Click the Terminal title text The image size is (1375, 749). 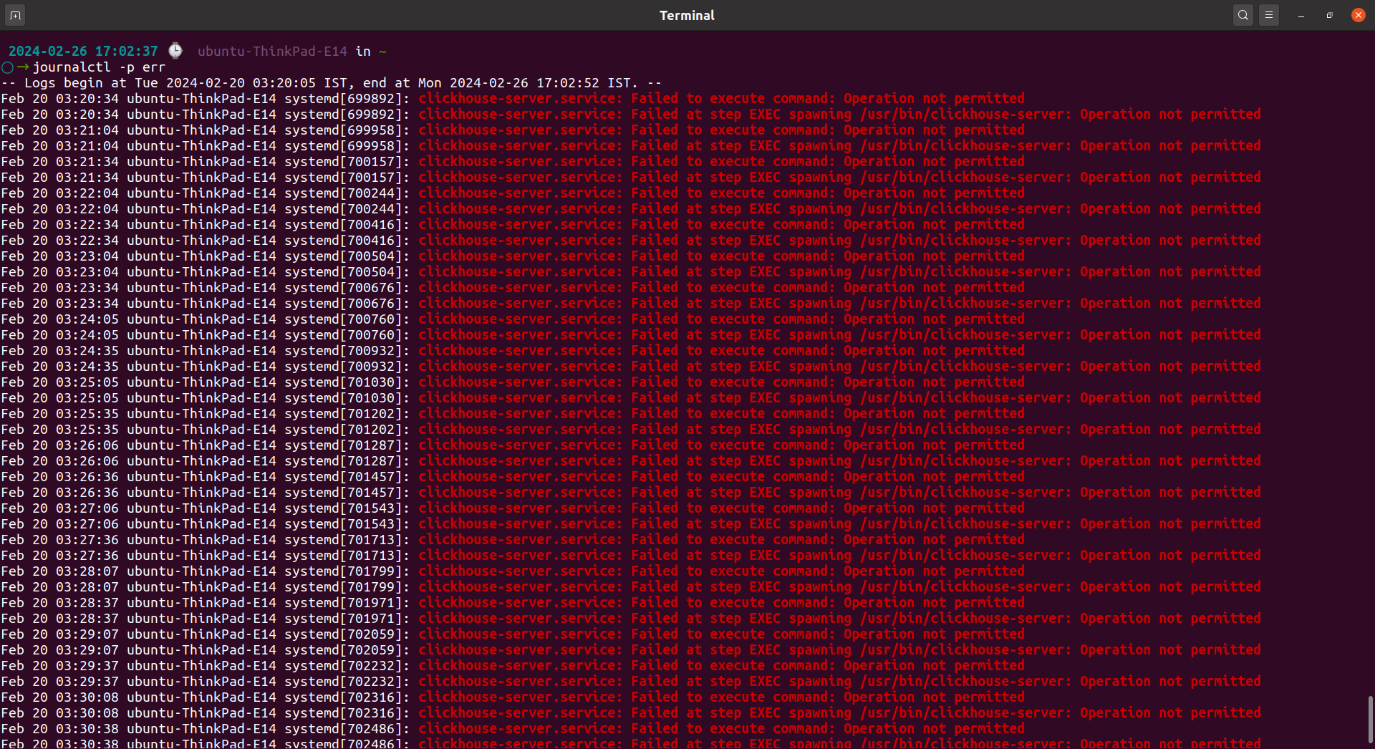687,15
